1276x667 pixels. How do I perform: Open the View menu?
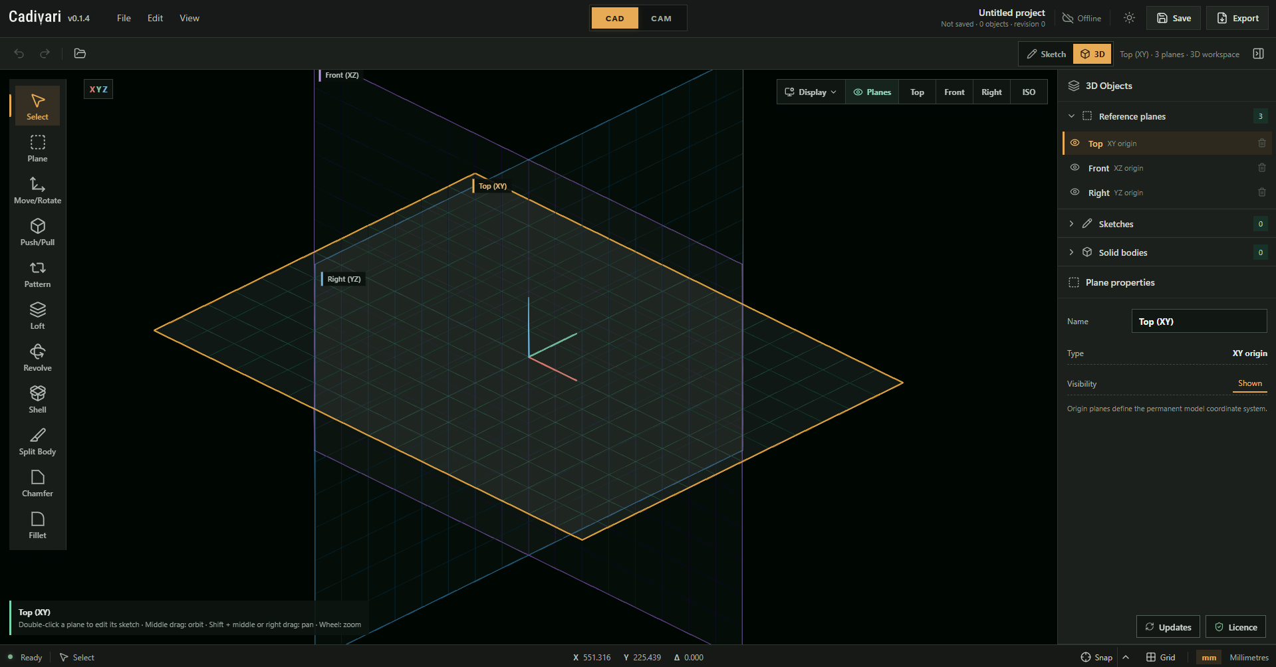click(190, 18)
